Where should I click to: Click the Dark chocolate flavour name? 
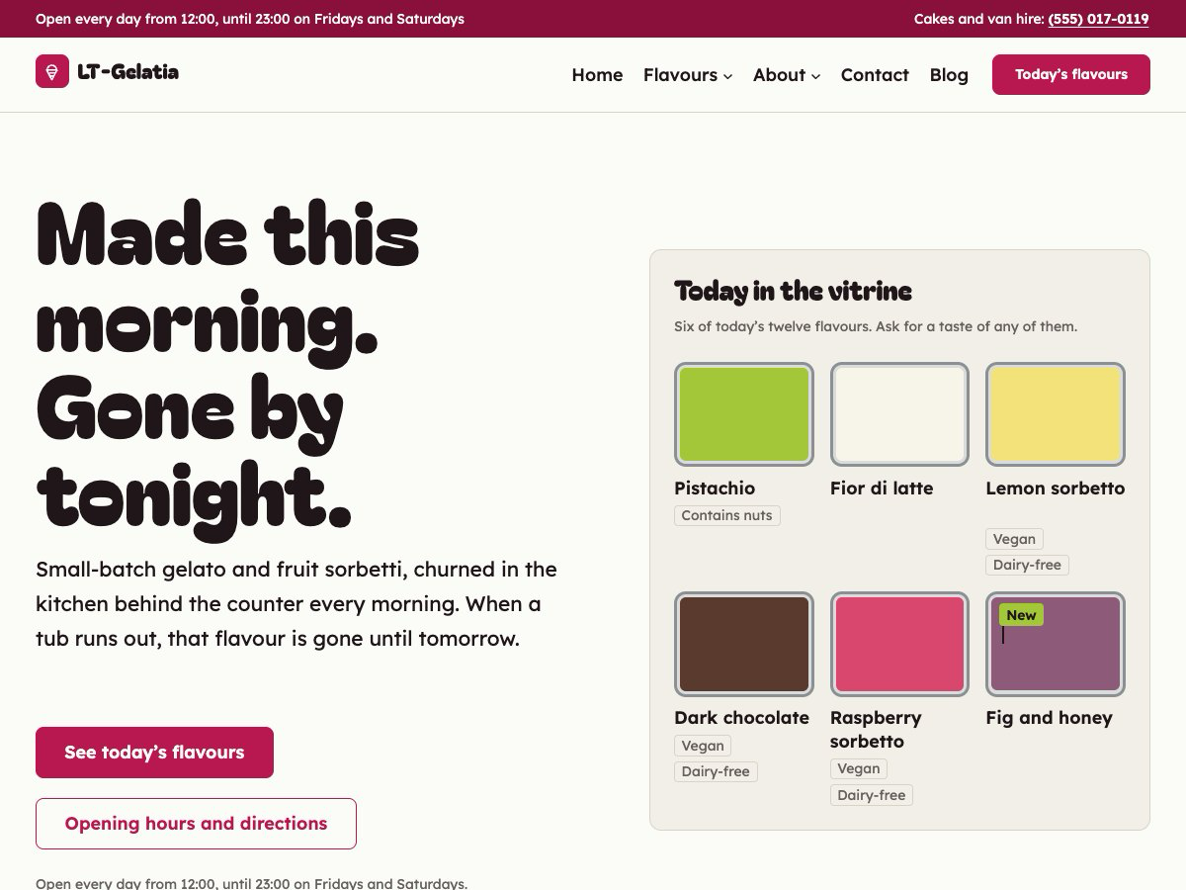[741, 718]
